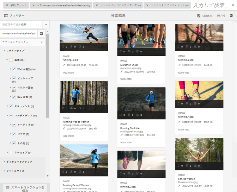
Task: Uncheck the Bitmap (0) checkbox
Action: pyautogui.click(x=14, y=78)
